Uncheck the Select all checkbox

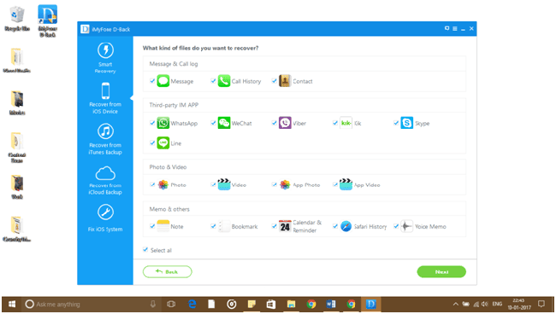pyautogui.click(x=145, y=250)
